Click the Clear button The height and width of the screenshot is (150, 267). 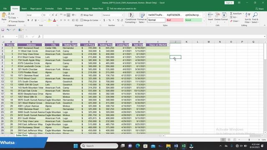[x=235, y=21]
